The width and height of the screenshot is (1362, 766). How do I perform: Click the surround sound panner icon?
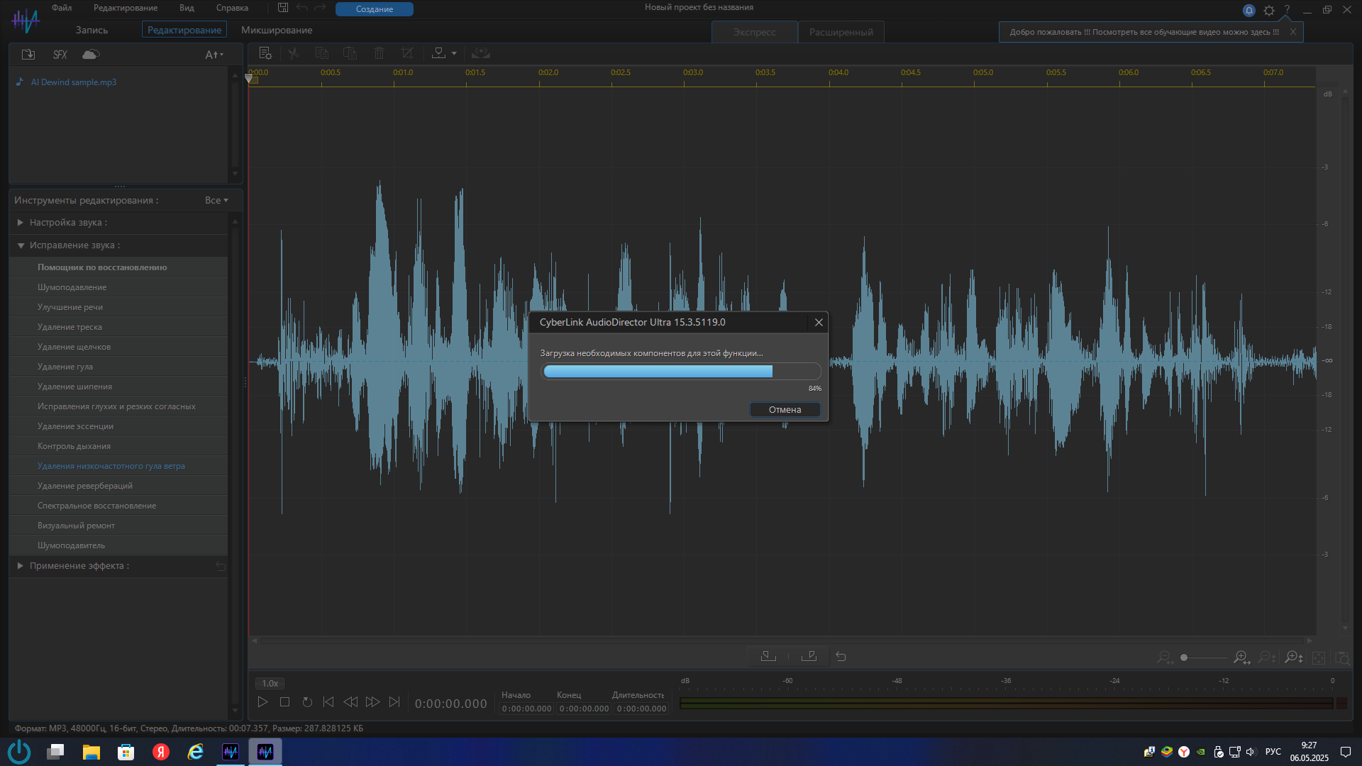click(481, 53)
